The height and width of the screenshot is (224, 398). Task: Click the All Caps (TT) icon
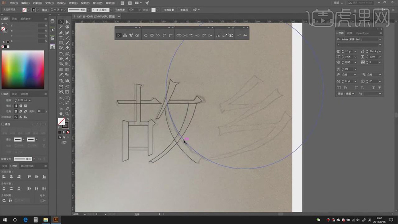pos(339,87)
